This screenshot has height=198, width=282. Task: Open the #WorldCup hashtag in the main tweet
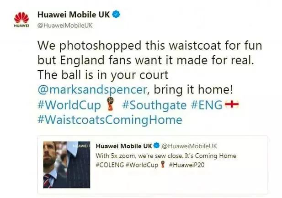69,105
